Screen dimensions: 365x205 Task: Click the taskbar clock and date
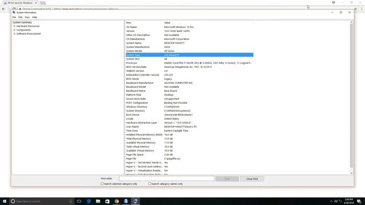click(x=348, y=201)
